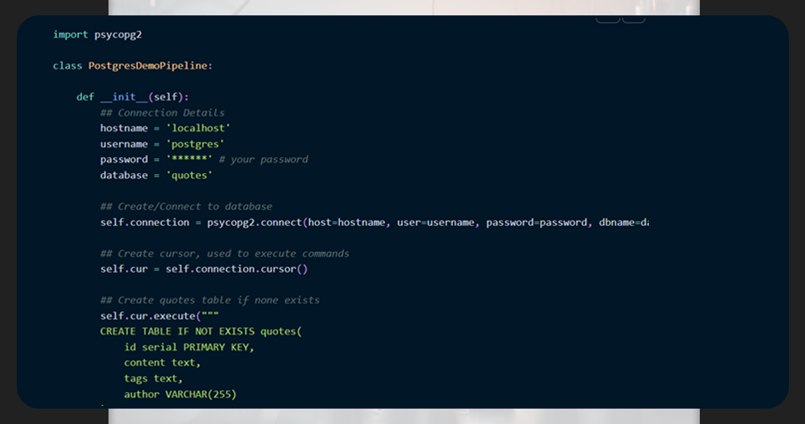The width and height of the screenshot is (805, 424).
Task: Click the masked password string value
Action: pyautogui.click(x=189, y=159)
